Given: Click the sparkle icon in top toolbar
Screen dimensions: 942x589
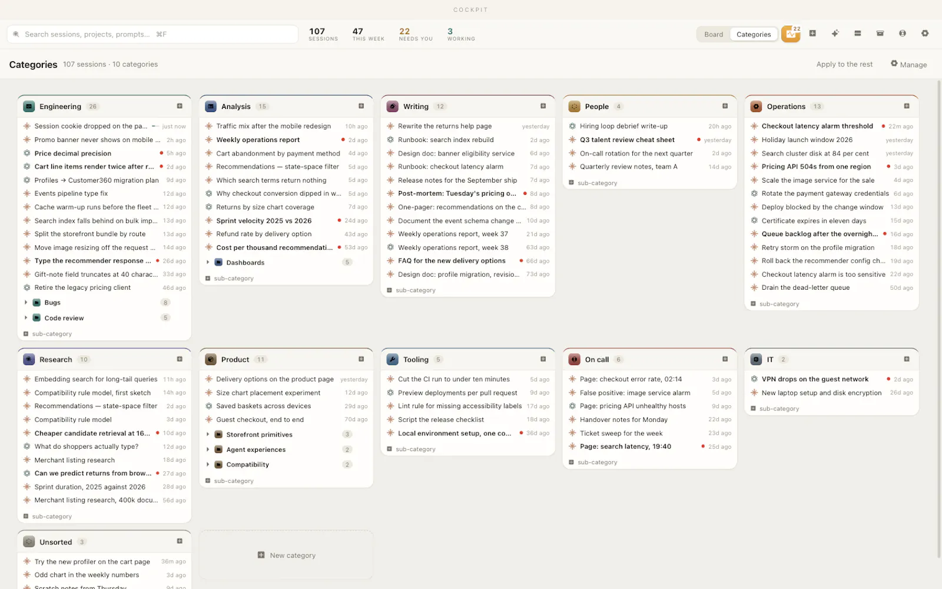Looking at the screenshot, I should (835, 34).
